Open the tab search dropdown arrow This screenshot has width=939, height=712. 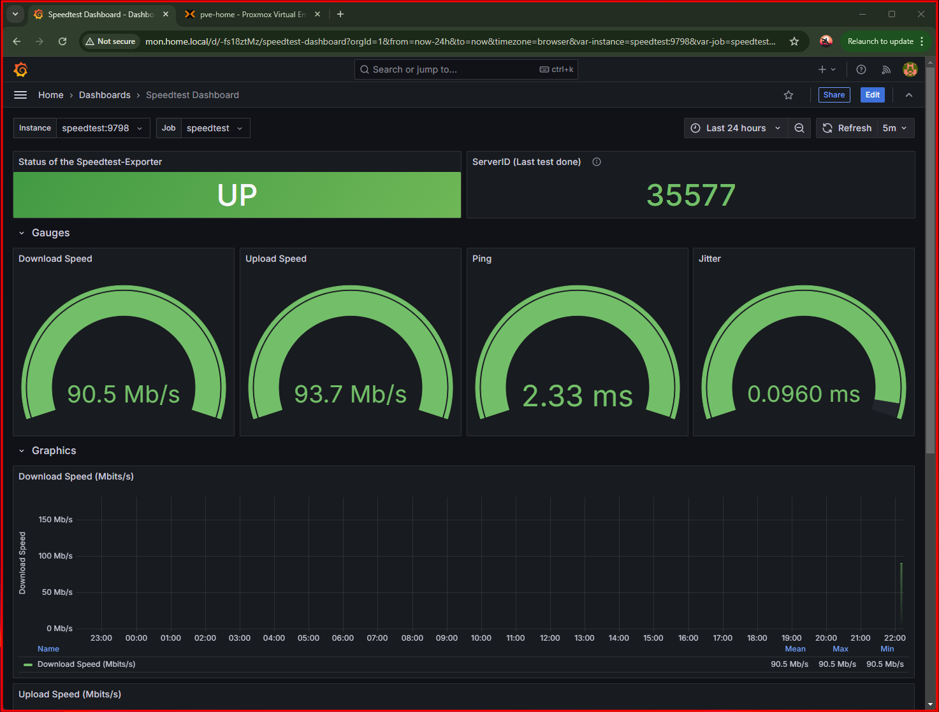15,14
